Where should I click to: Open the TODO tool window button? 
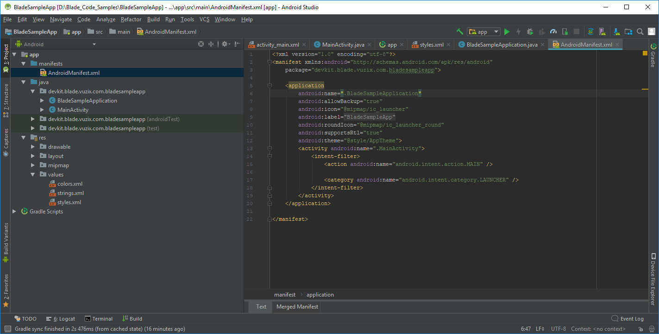tap(25, 319)
